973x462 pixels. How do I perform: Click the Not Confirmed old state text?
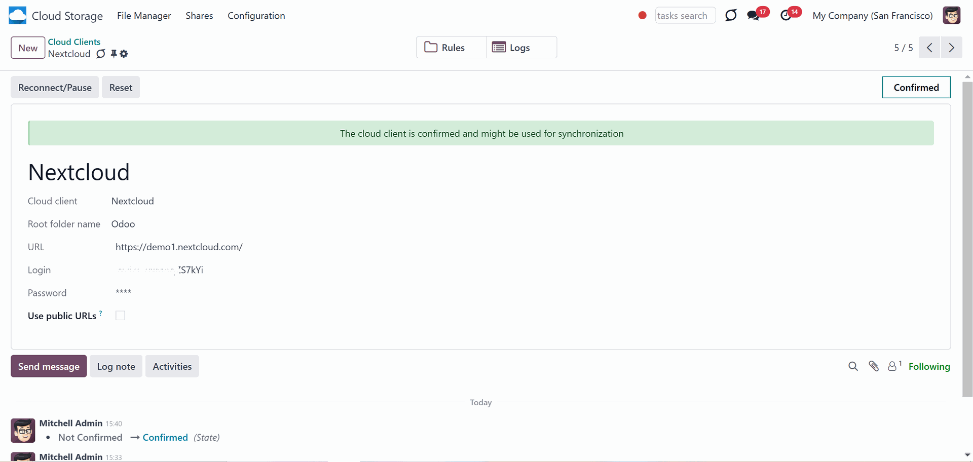90,437
